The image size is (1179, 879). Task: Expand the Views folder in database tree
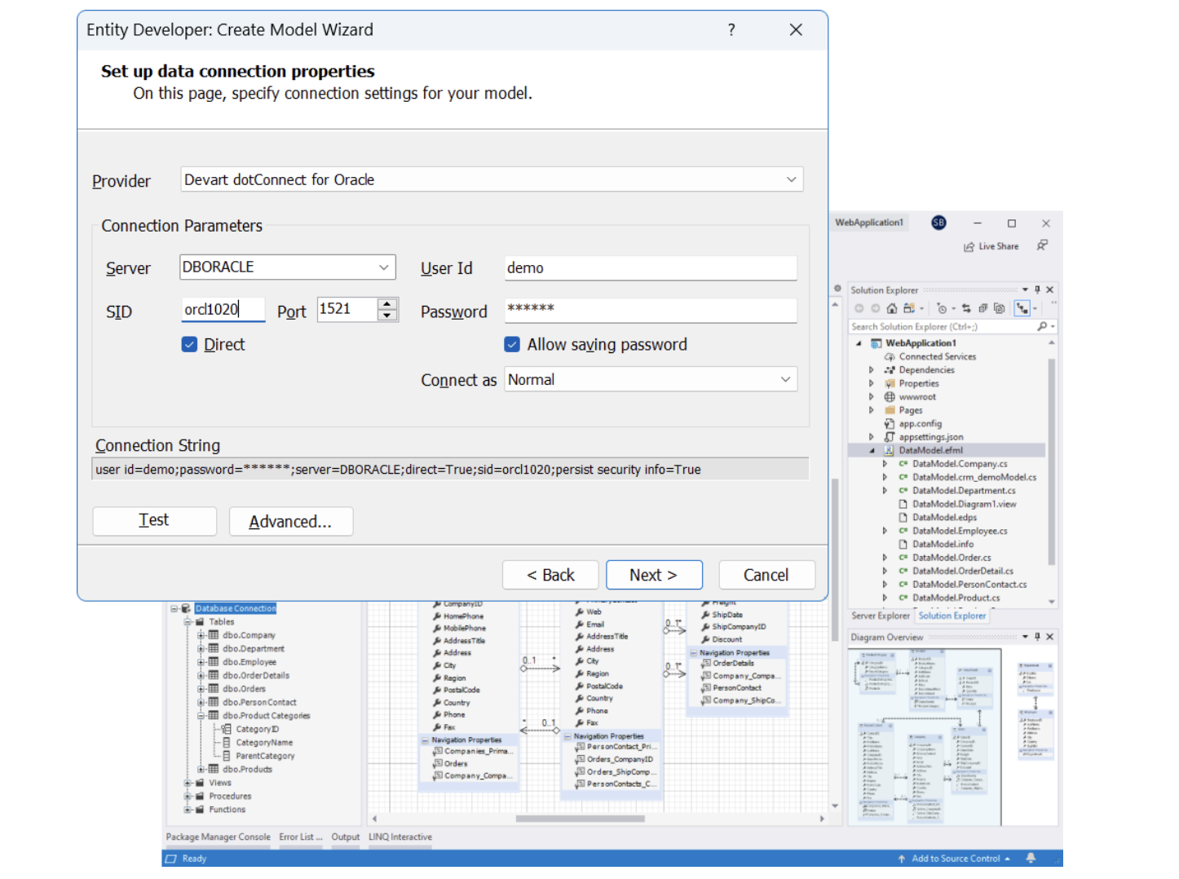pyautogui.click(x=188, y=783)
